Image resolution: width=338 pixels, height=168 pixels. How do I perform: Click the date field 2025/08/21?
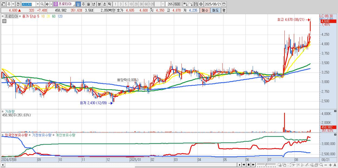213,4
